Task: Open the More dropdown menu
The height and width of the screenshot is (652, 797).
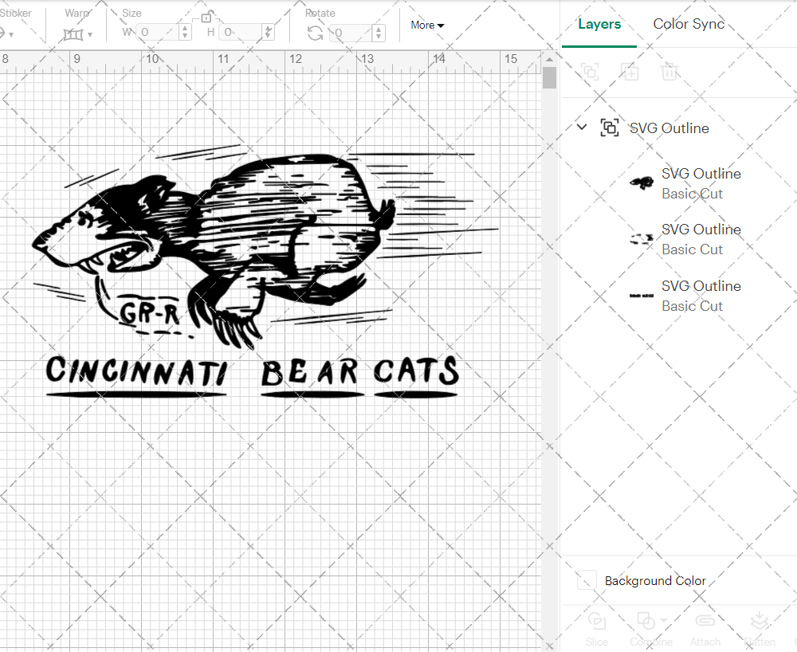Action: coord(427,25)
